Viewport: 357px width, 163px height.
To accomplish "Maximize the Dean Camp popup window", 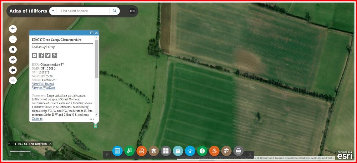I will point(92,33).
